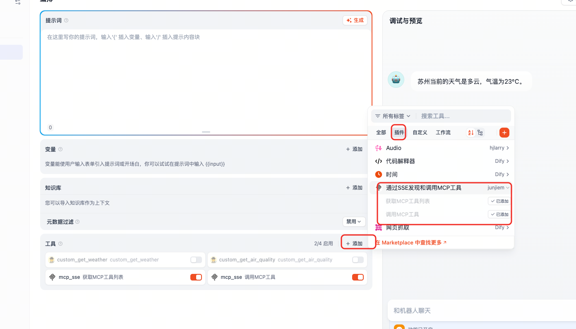
Task: Enable the custom_get_weather tool toggle
Action: 195,260
